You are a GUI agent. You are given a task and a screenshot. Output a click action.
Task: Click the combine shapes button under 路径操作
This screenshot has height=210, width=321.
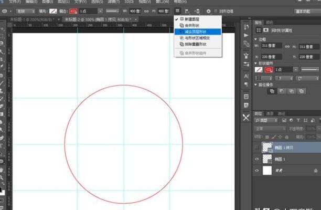[272, 91]
